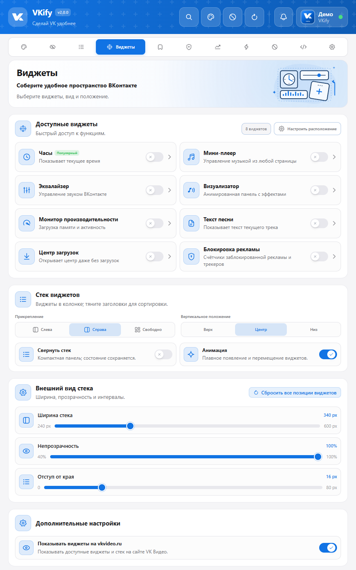The height and width of the screenshot is (570, 356).
Task: Expand Блокировка рекламы chevron
Action: 334,256
